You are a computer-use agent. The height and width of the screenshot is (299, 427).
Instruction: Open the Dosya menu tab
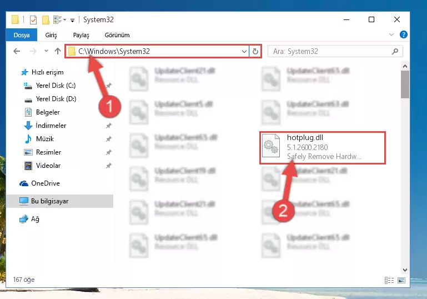point(22,35)
